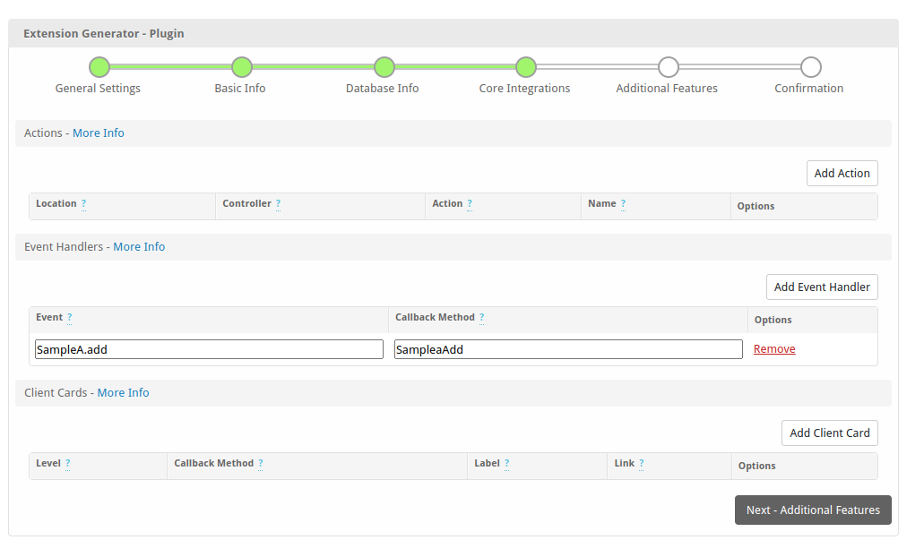Focus the Callback Method input containing SampleaAdd
This screenshot has width=924, height=557.
569,349
